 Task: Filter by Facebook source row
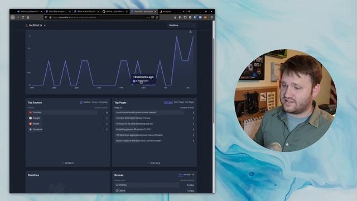68,130
